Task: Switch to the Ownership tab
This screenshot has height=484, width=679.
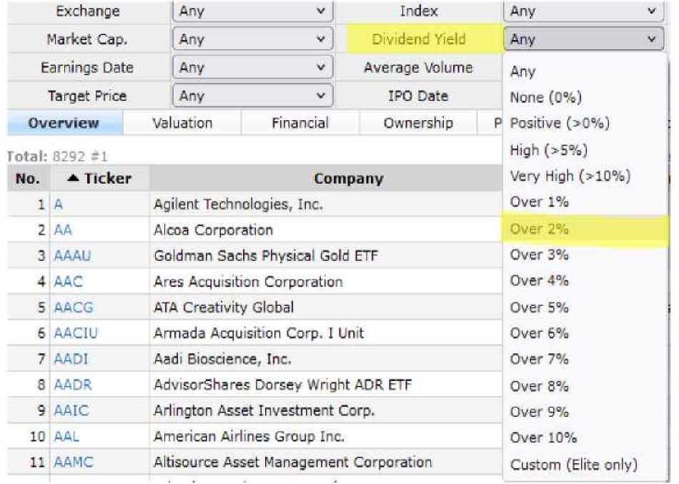Action: click(418, 123)
